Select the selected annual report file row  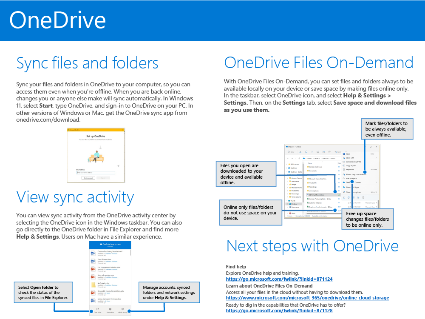pyautogui.click(x=323, y=195)
